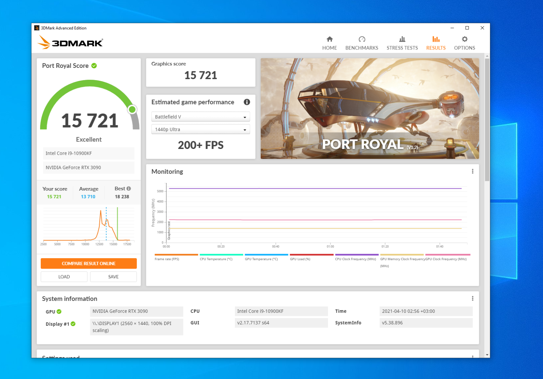
Task: Toggle the Frame rate (FPS) legend series
Action: tap(176, 257)
